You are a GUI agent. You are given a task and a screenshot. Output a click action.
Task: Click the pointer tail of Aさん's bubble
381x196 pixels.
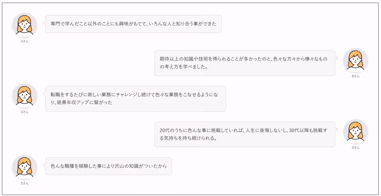point(44,23)
